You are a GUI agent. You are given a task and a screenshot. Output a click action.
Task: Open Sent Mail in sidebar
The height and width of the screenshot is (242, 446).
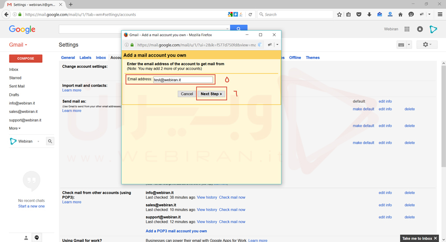point(17,86)
